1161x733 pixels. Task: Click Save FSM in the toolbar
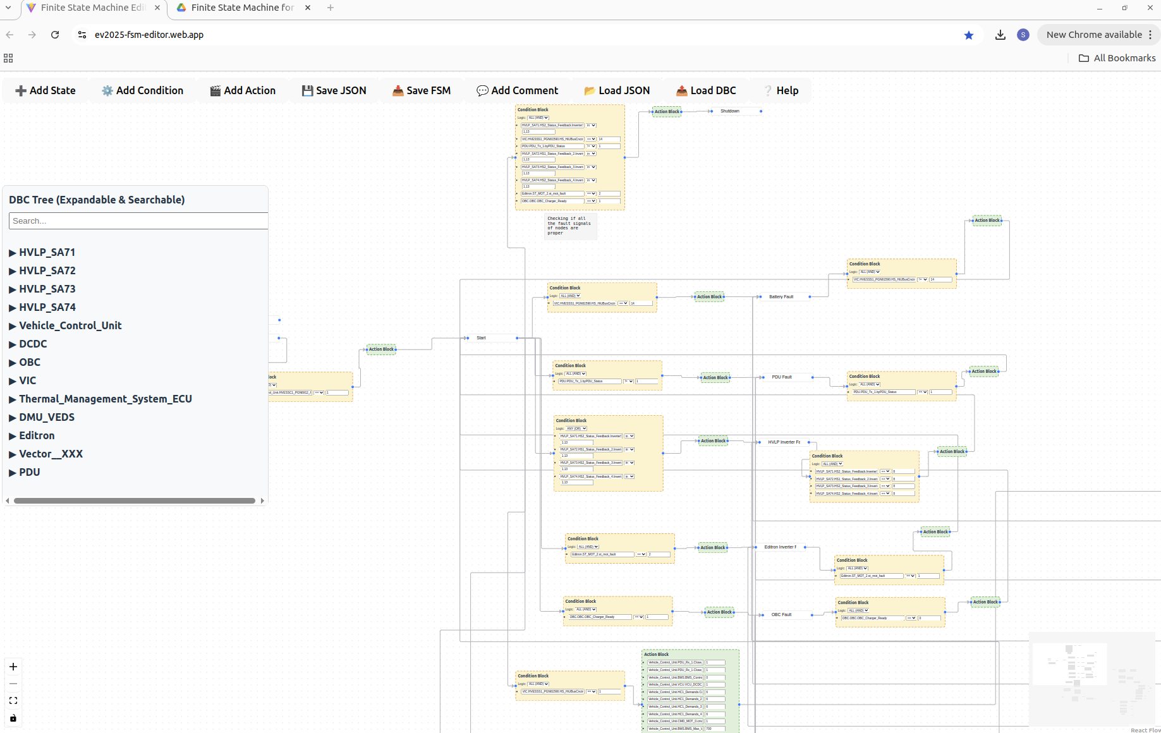422,90
